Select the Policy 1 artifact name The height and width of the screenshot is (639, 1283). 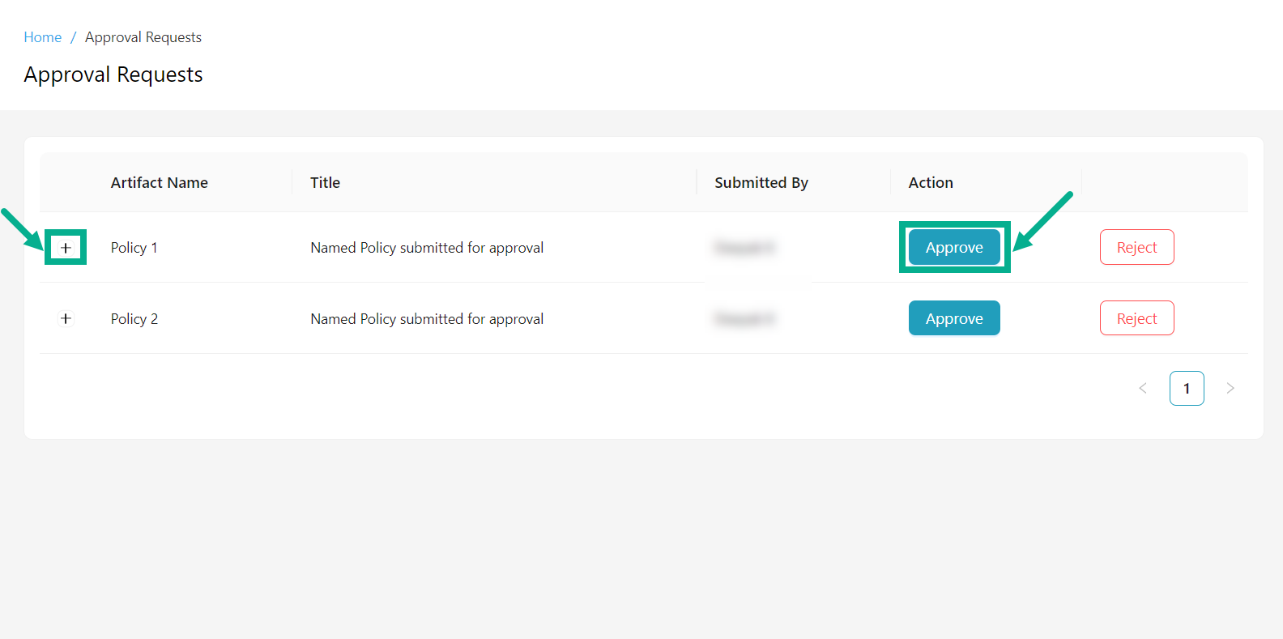tap(134, 247)
